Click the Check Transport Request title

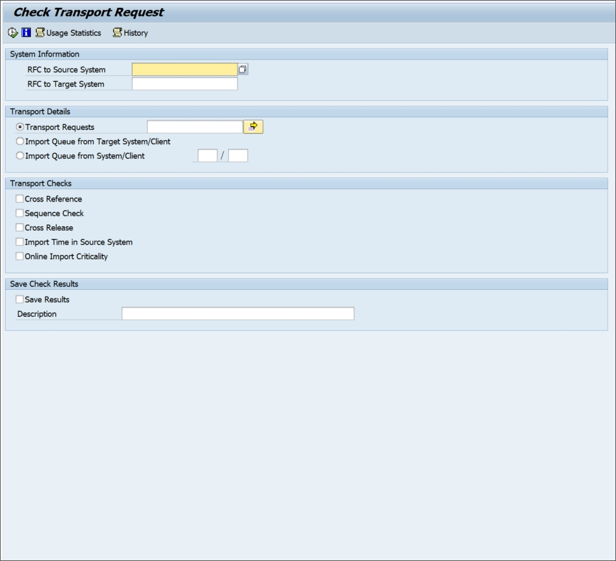(88, 12)
